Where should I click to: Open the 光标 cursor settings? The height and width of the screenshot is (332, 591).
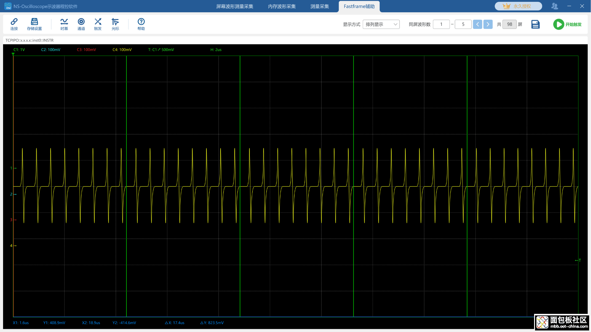coord(115,24)
